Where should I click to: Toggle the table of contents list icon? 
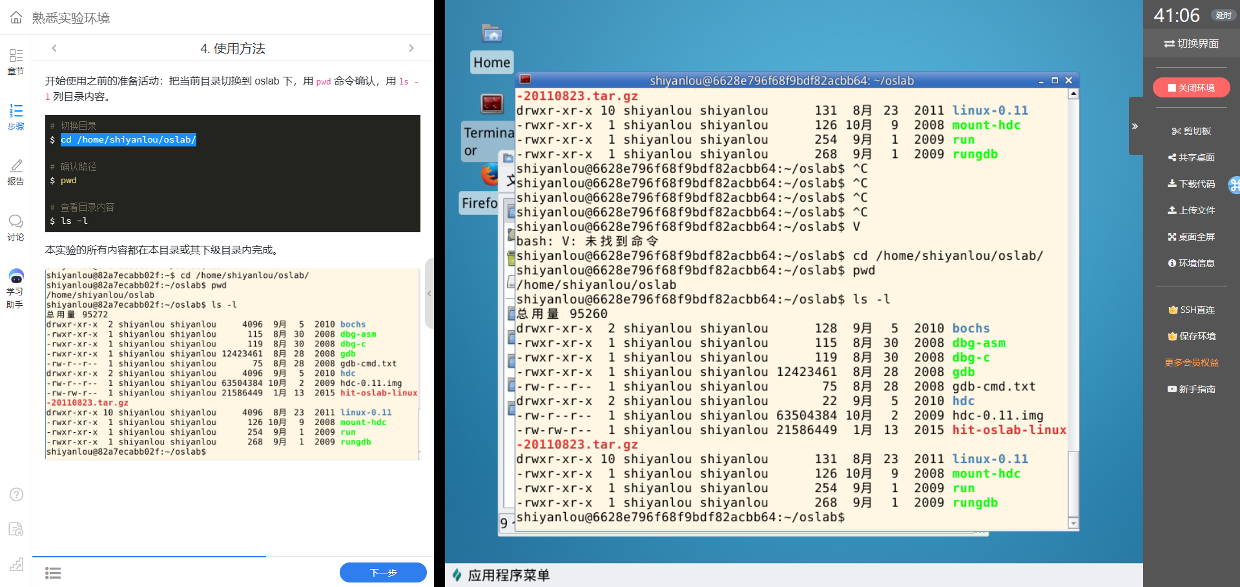click(x=53, y=573)
